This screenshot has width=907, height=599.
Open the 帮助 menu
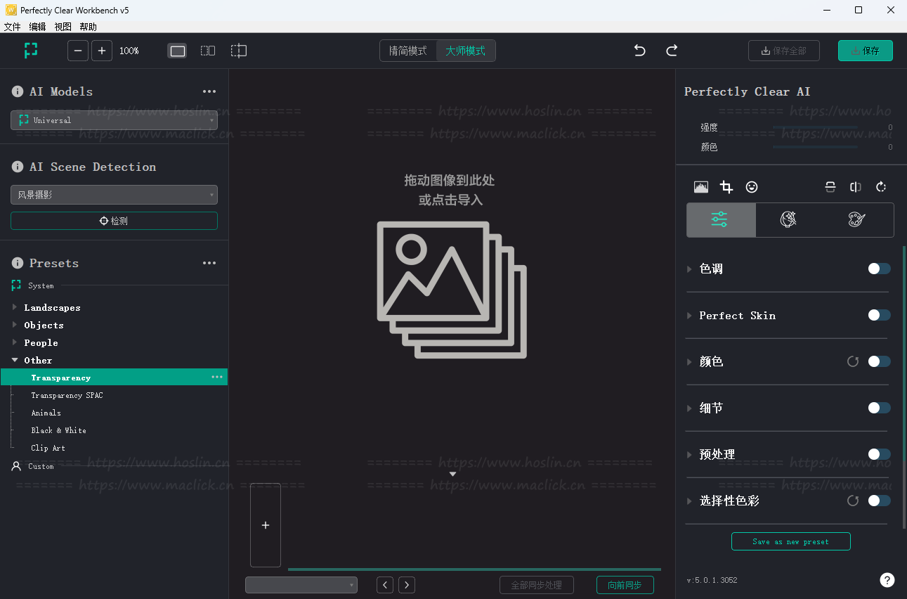(x=89, y=27)
